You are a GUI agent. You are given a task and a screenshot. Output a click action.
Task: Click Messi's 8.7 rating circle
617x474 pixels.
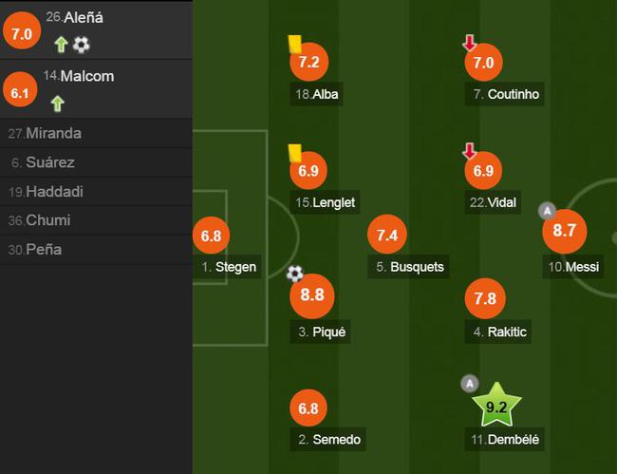tap(564, 231)
